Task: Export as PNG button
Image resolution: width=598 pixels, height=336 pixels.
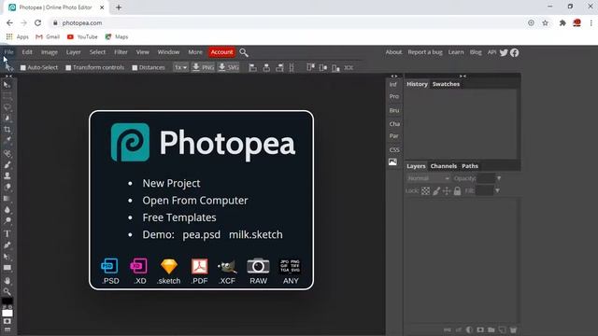Action: pyautogui.click(x=203, y=67)
